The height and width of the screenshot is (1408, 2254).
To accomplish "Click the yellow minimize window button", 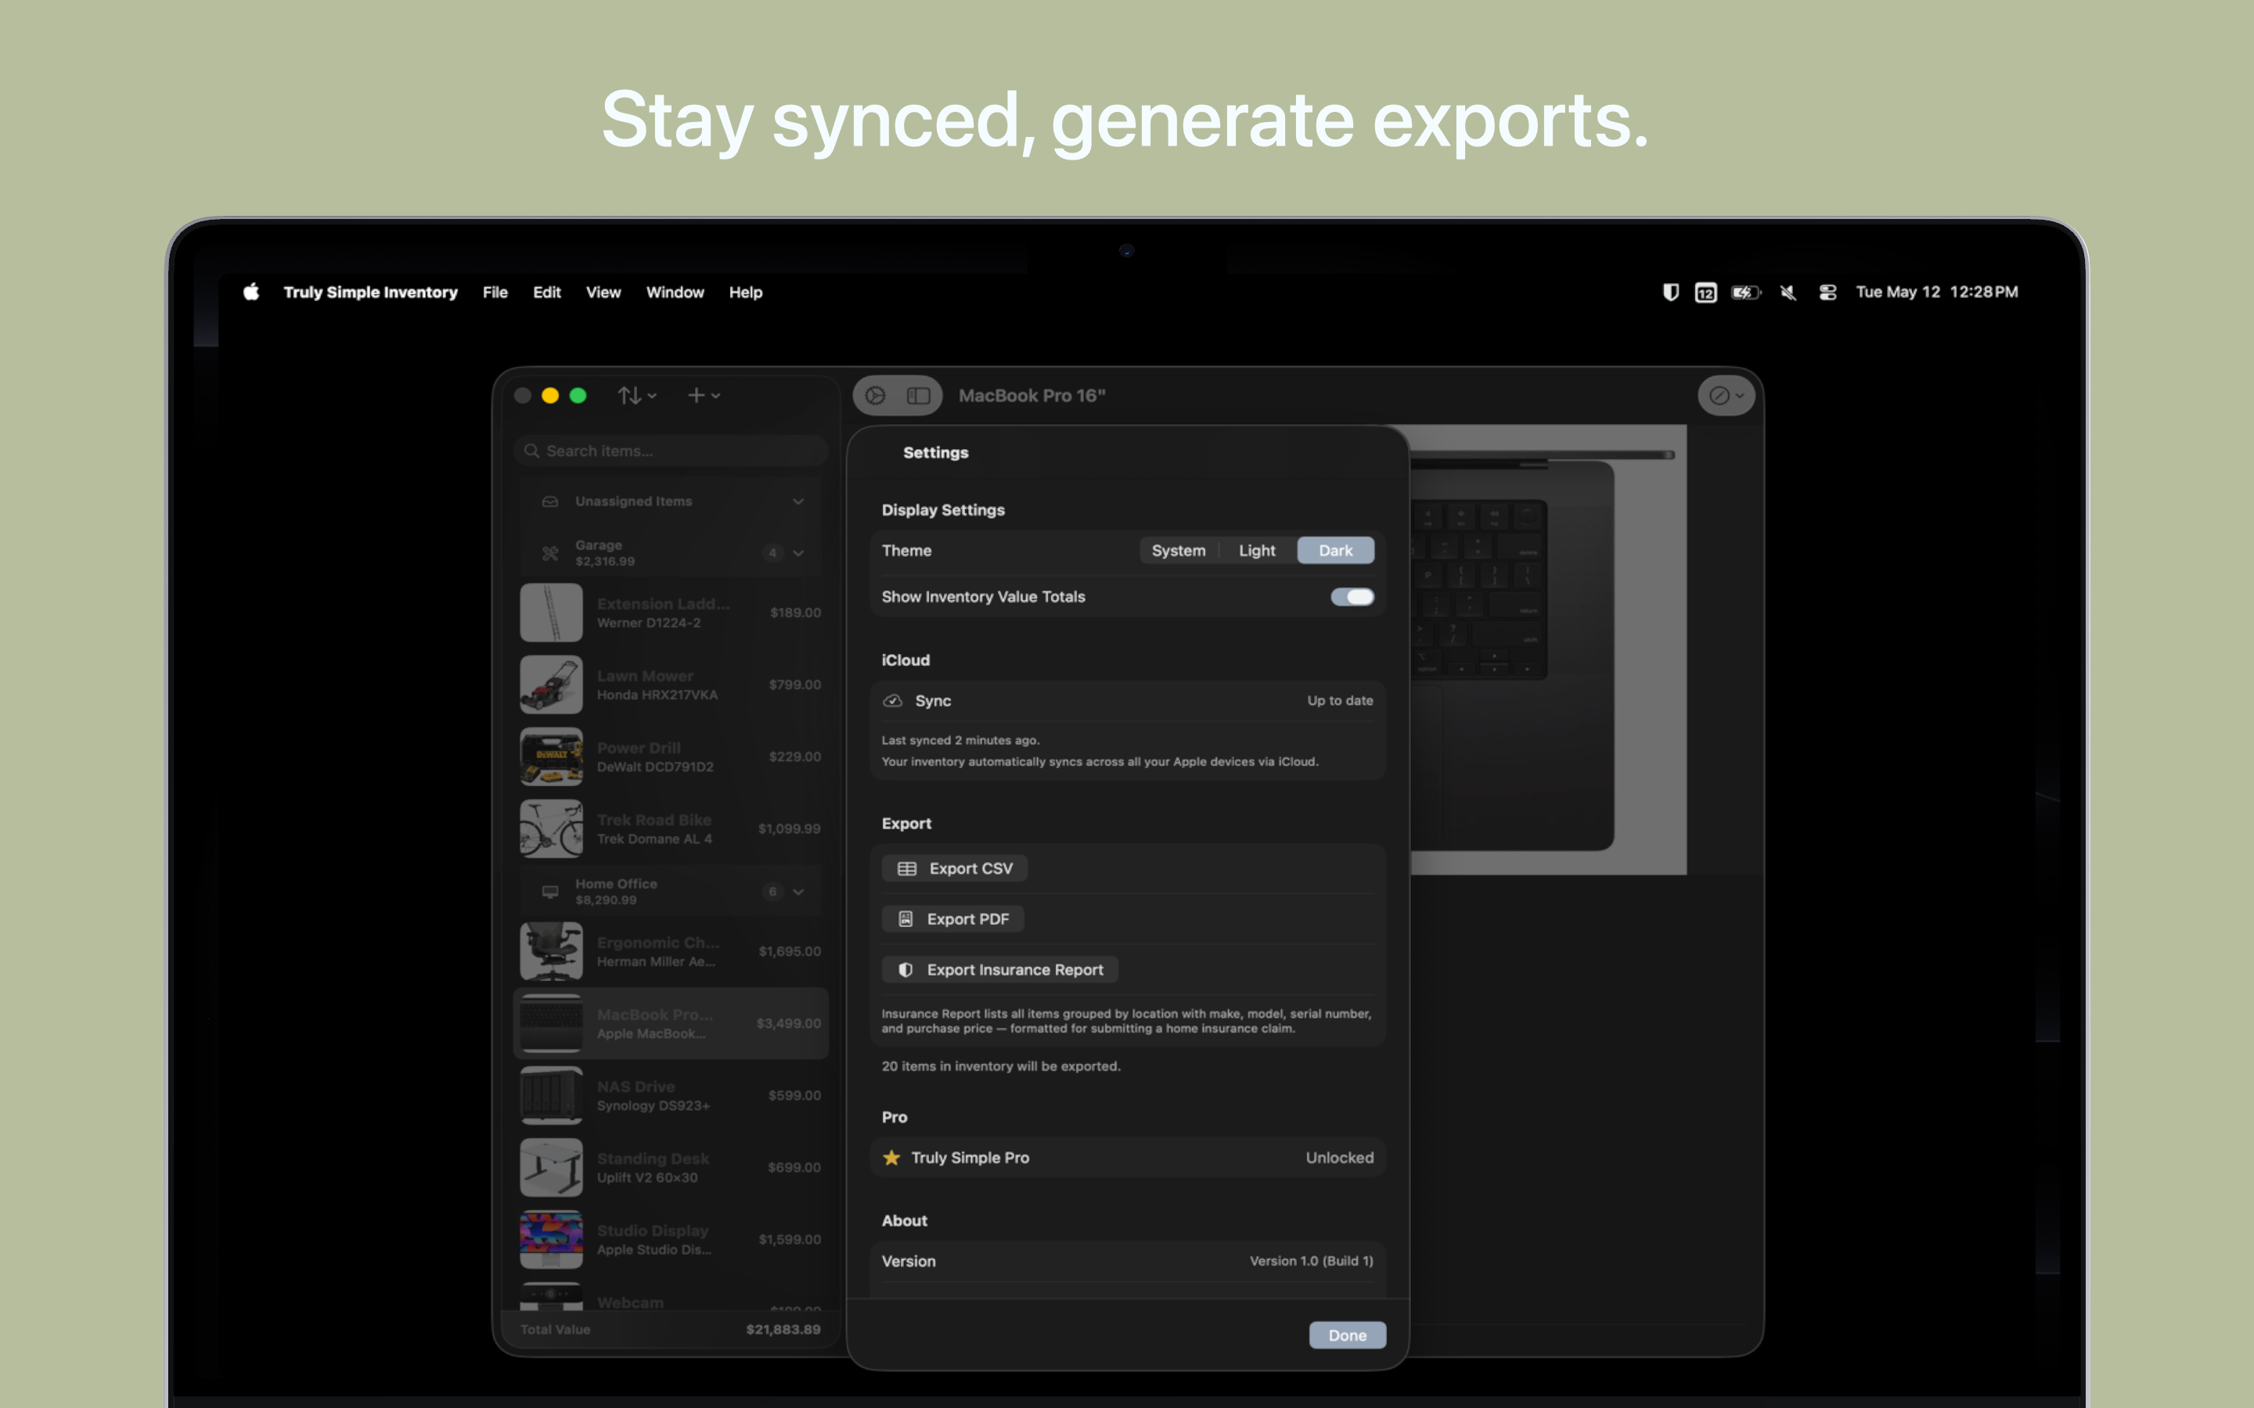I will tap(550, 396).
